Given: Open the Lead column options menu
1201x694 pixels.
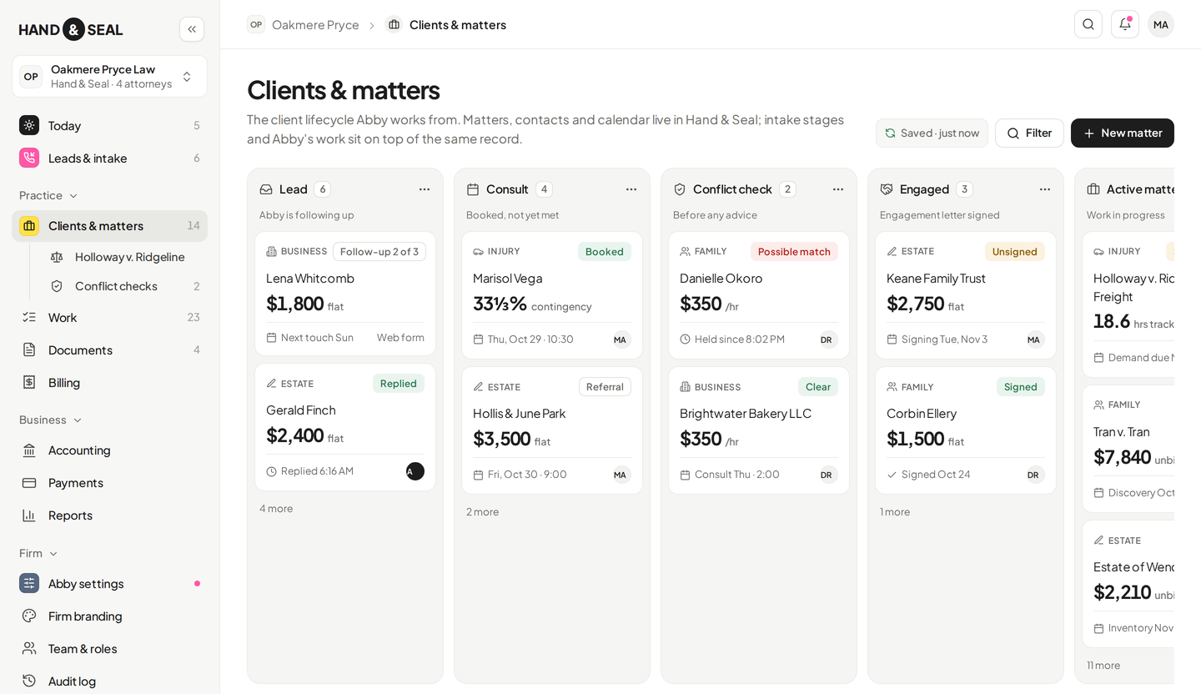Looking at the screenshot, I should 425,189.
